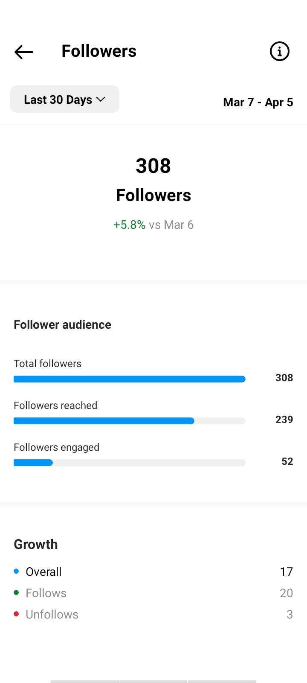Open the info circle icon
Image resolution: width=307 pixels, height=683 pixels.
(280, 52)
